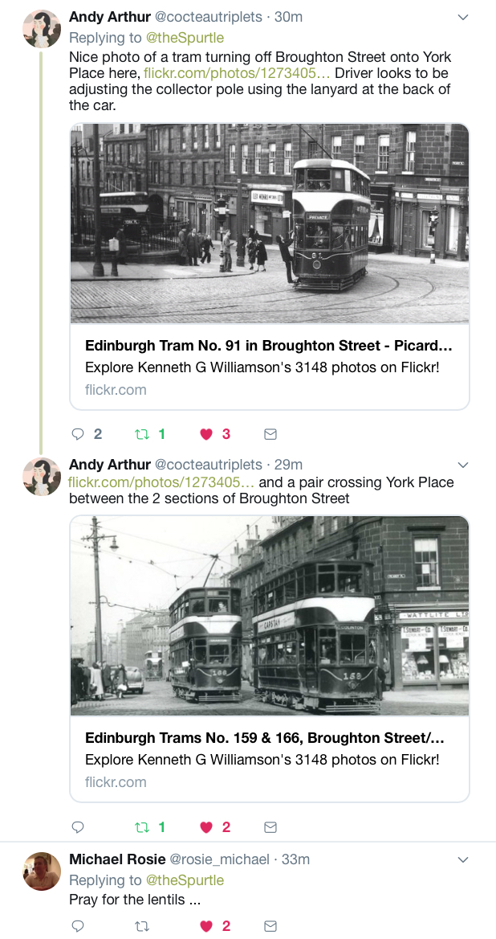Retweet Michael Rosie's lentils tweet
Screen dimensions: 496x939
click(x=142, y=926)
